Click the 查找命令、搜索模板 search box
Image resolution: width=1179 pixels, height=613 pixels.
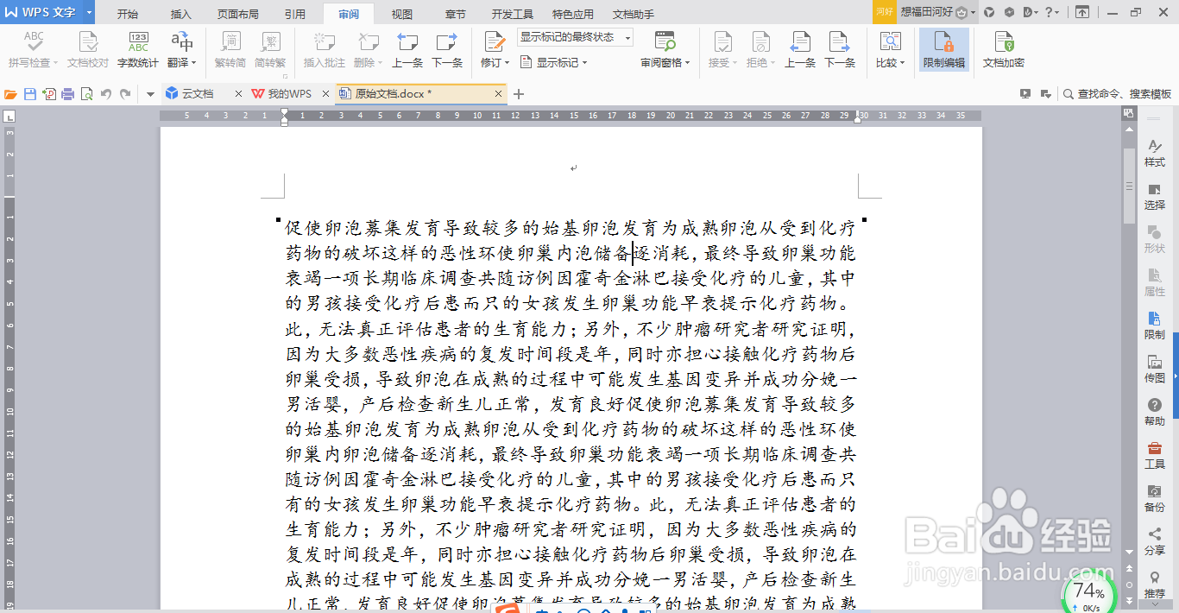1117,94
